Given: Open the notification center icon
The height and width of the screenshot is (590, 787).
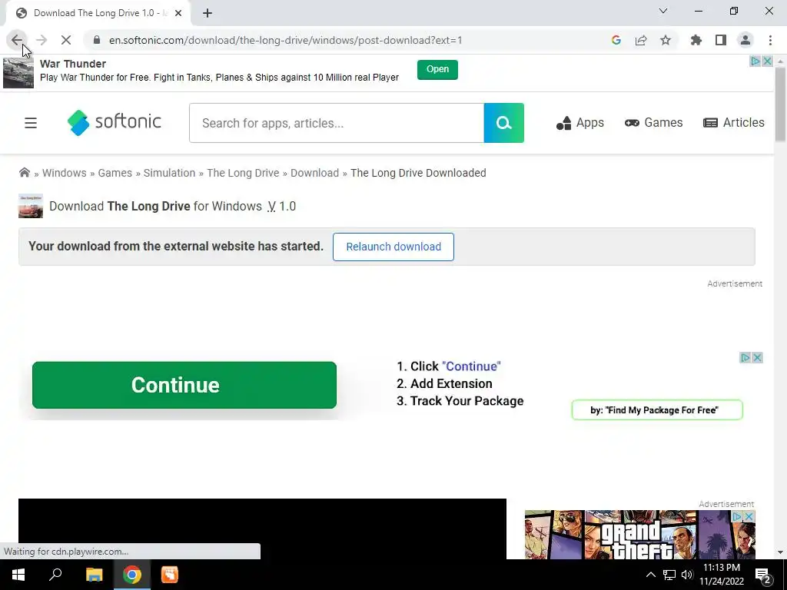Looking at the screenshot, I should (762, 575).
